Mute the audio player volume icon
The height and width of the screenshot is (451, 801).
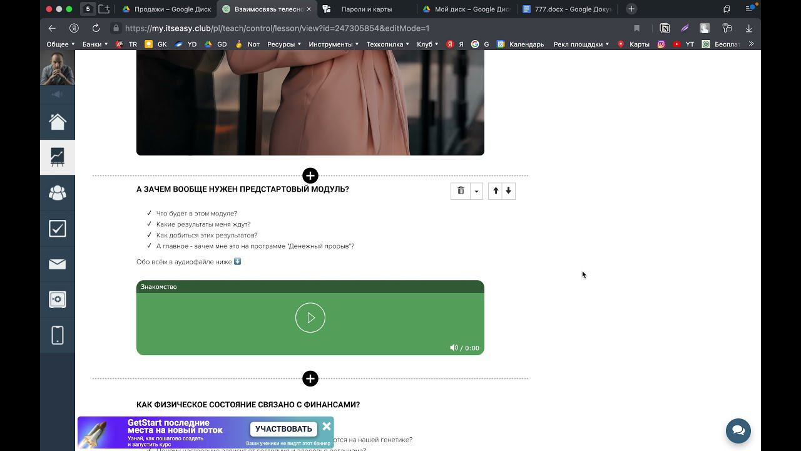pos(454,348)
